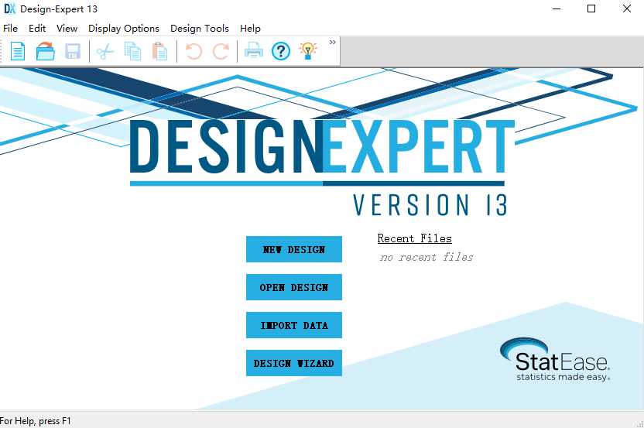Click the Recent Files heading
The height and width of the screenshot is (428, 644).
click(414, 238)
